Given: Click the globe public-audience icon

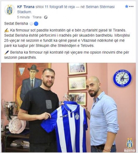Looking at the screenshot, I should pos(46,17).
